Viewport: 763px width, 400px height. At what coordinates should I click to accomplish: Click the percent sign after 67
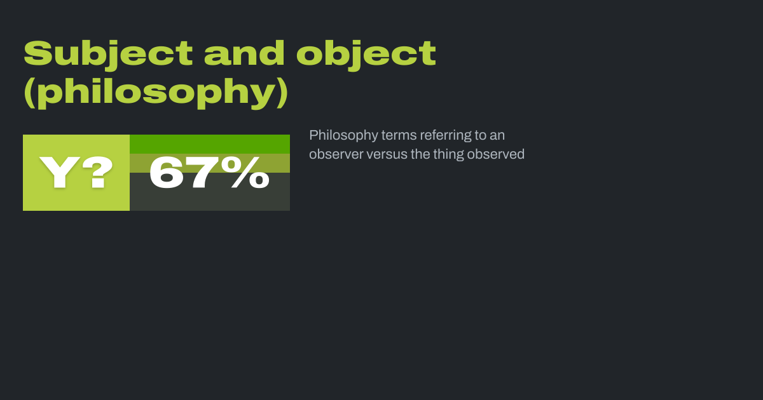(249, 173)
